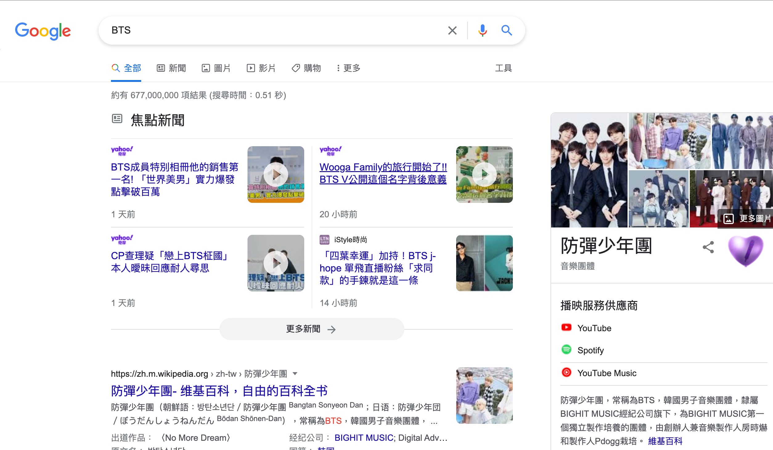The width and height of the screenshot is (773, 450).
Task: Open the Wikipedia result URL dropdown arrow
Action: (x=295, y=374)
